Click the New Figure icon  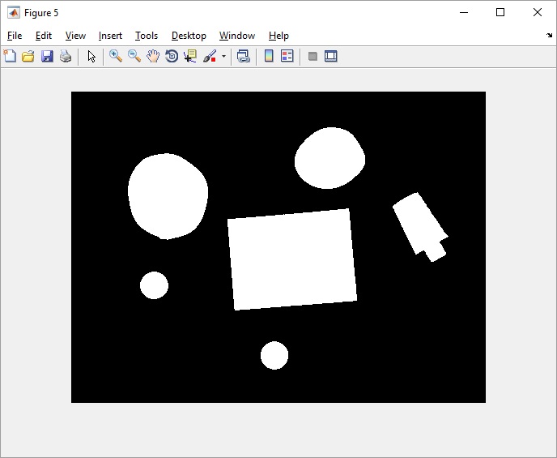pyautogui.click(x=10, y=57)
